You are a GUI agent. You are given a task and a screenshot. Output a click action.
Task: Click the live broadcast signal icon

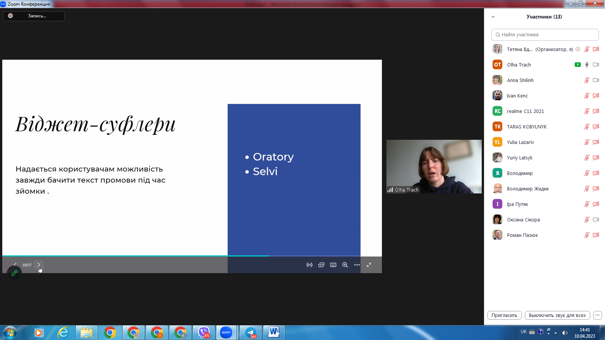tap(309, 265)
